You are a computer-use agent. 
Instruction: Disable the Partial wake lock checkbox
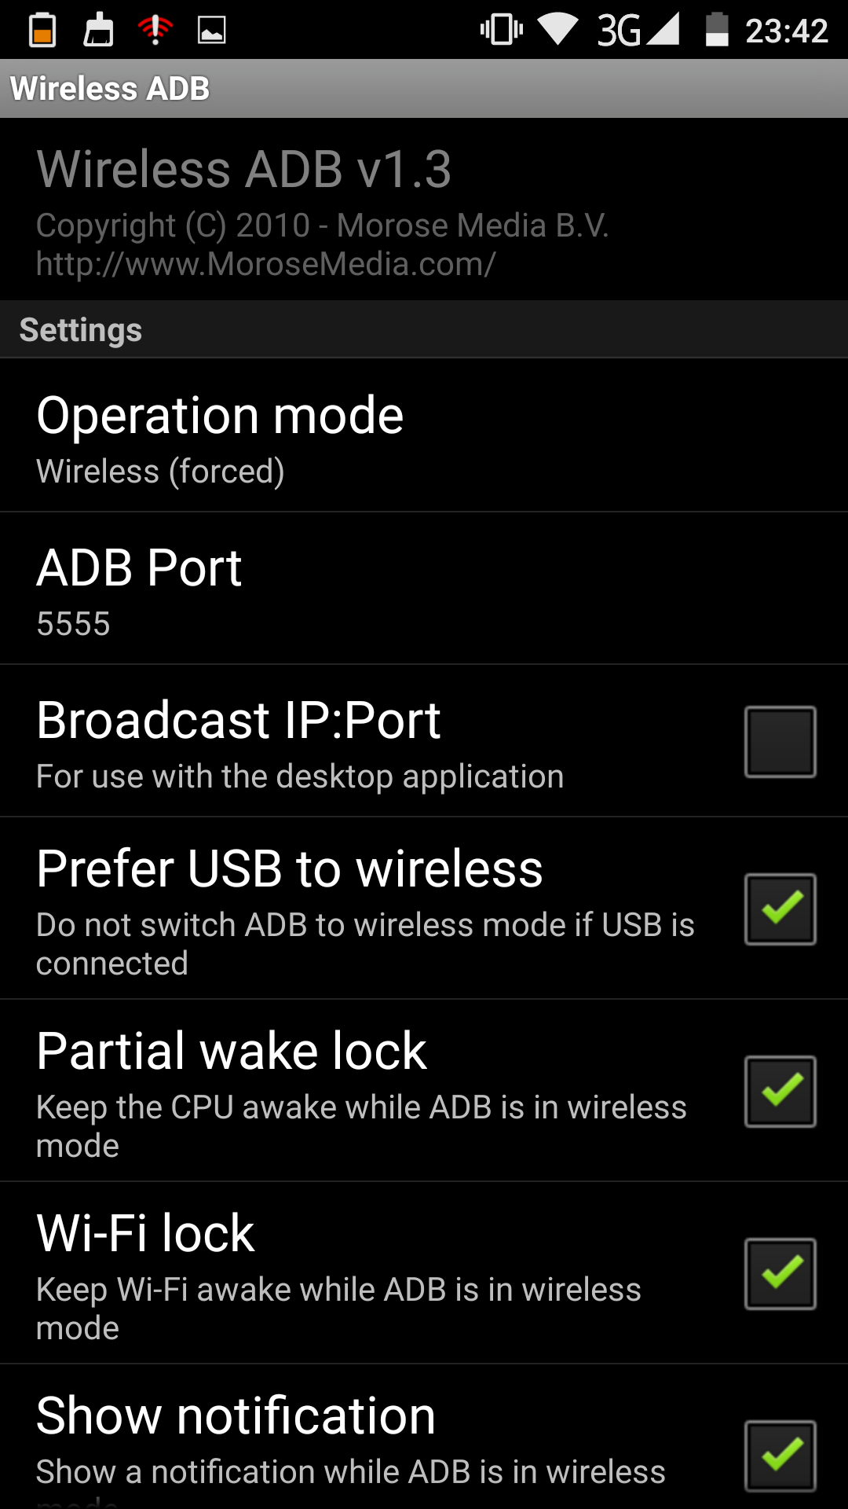780,1092
